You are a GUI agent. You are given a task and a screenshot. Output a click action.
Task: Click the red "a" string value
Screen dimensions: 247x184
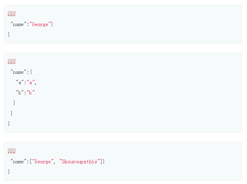[30, 82]
